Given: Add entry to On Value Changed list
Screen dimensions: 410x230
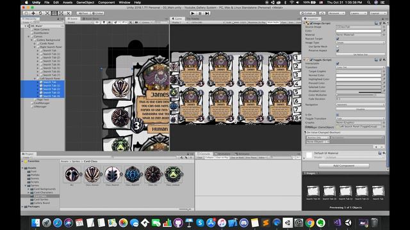Looking at the screenshot, I should 376,147.
